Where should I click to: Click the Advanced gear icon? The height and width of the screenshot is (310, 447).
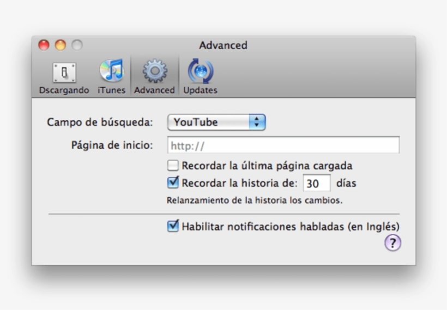[154, 71]
